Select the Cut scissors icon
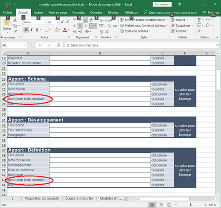221x208 pixels. coord(15,20)
